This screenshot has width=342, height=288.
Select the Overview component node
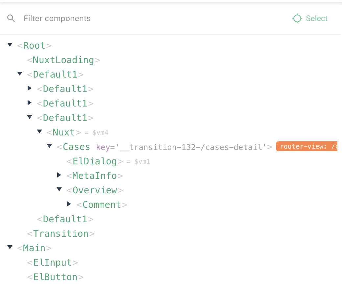(95, 190)
